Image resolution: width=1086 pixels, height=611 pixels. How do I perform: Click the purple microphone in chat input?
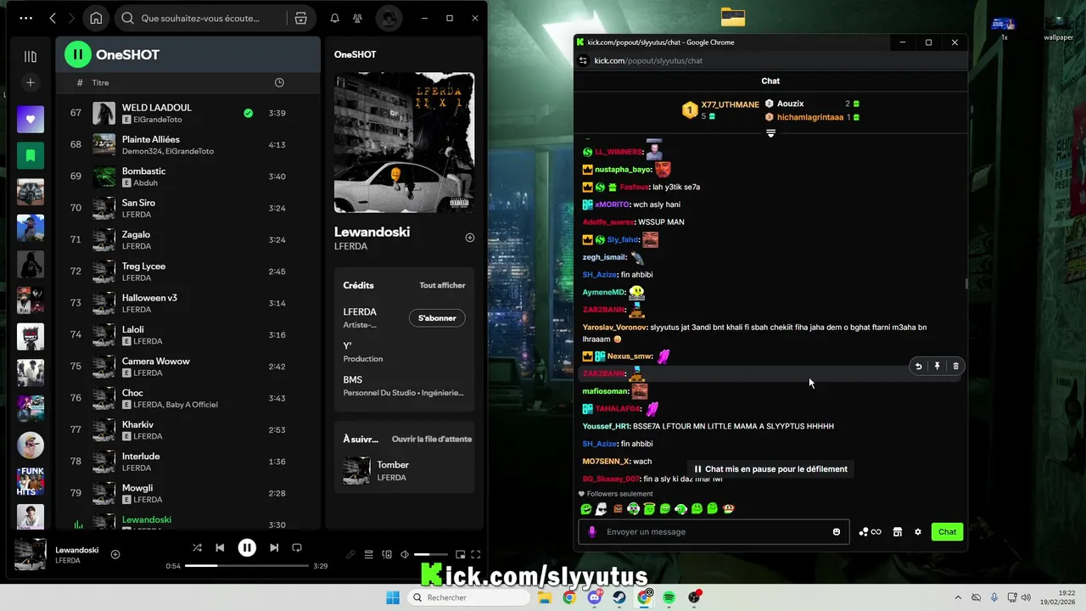592,532
